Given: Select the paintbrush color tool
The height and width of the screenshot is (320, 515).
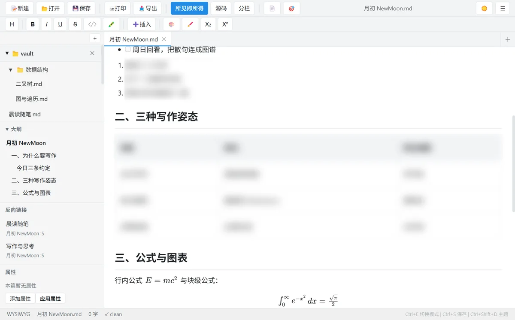Looking at the screenshot, I should [191, 24].
